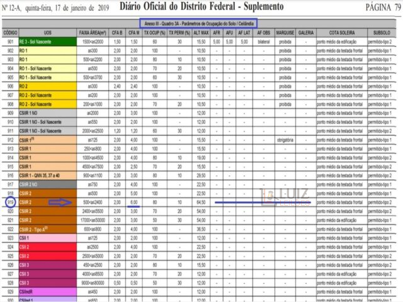The image size is (403, 302).
Task: Click the 'bilateral' AF OBS cell
Action: click(x=264, y=42)
